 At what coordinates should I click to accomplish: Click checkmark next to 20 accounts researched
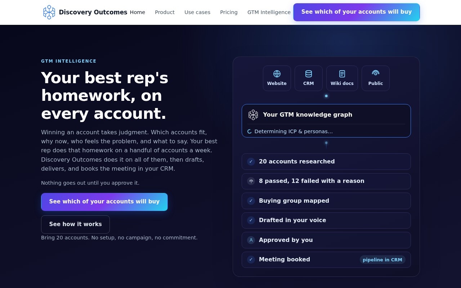tap(251, 162)
